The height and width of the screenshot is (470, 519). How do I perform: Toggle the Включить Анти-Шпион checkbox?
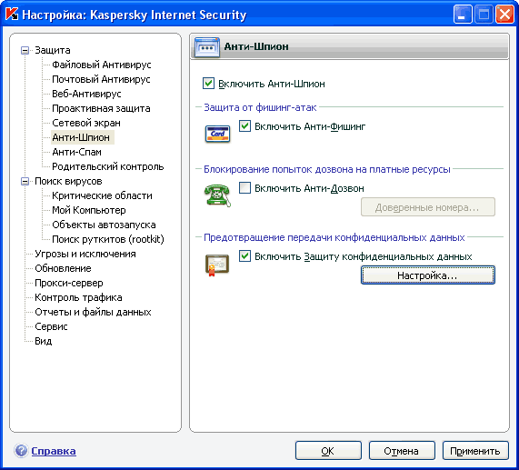click(x=208, y=84)
